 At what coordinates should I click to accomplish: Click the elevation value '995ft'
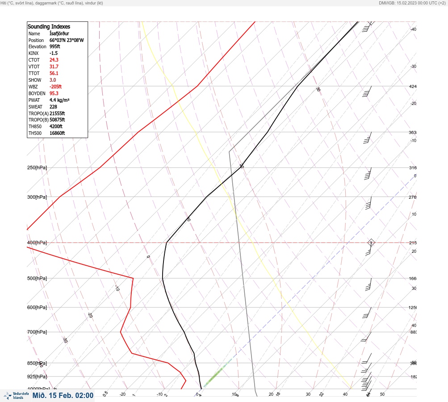click(x=54, y=46)
